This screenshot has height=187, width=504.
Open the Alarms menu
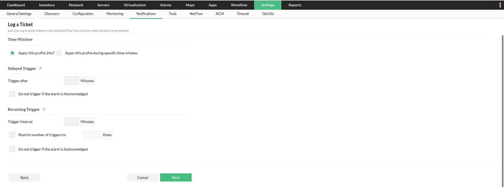166,5
